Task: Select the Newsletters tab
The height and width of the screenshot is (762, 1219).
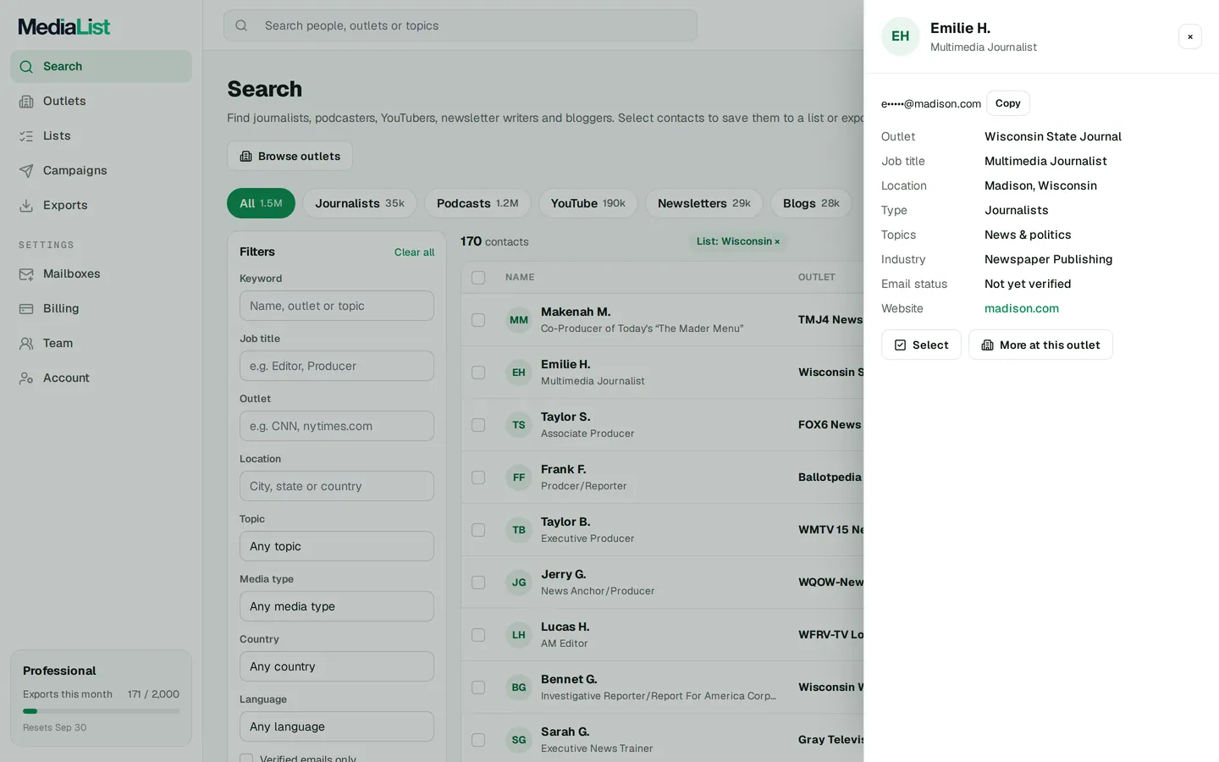Action: pyautogui.click(x=704, y=203)
